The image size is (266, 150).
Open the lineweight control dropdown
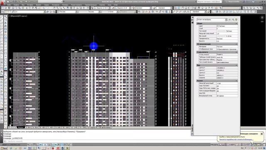pos(117,12)
